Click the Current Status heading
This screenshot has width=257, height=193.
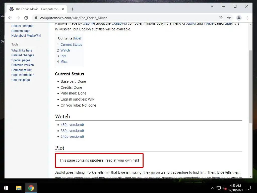(70, 74)
